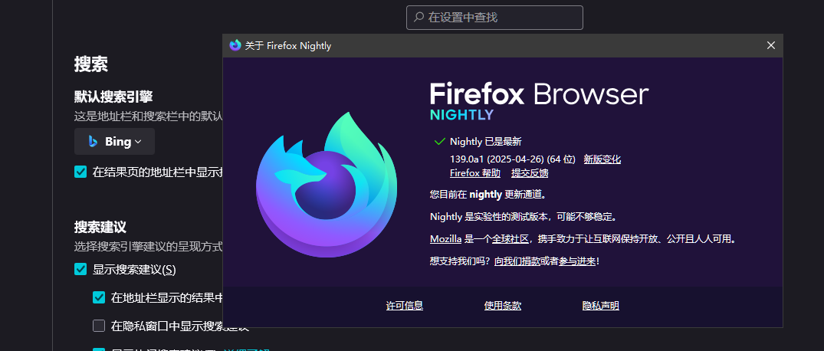Click the Bing logo icon in search engine dropdown
Viewport: 824px width, 351px height.
[93, 141]
